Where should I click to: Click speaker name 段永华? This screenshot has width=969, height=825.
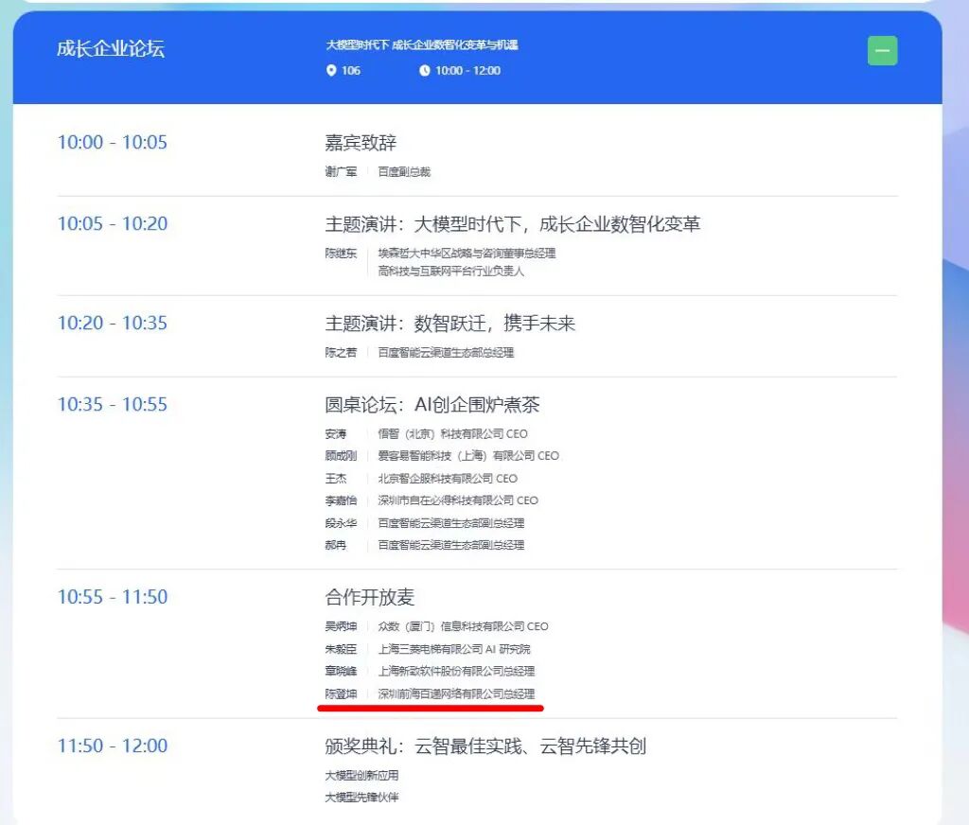tap(341, 523)
